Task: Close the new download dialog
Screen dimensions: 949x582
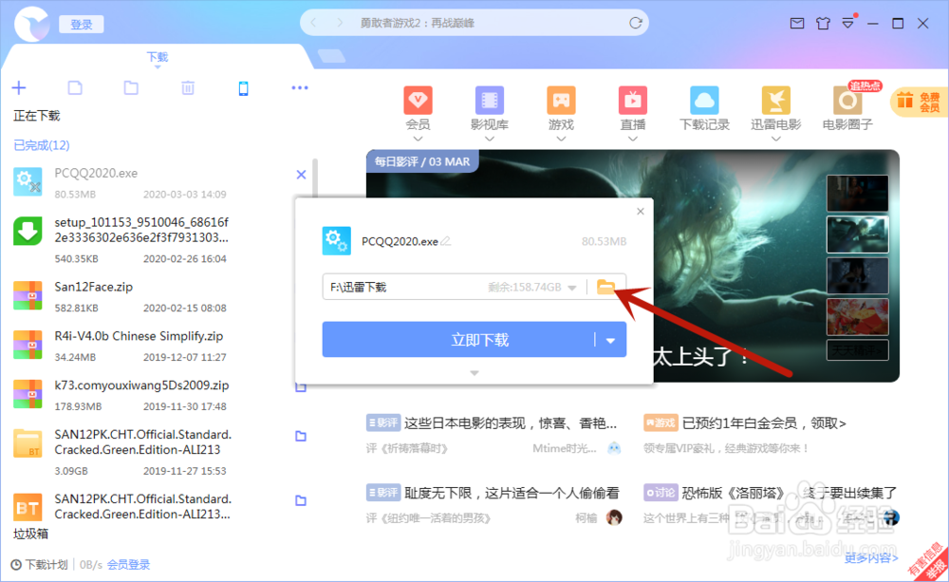Action: [641, 212]
